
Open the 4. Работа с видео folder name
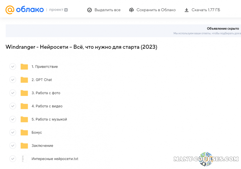47,106
